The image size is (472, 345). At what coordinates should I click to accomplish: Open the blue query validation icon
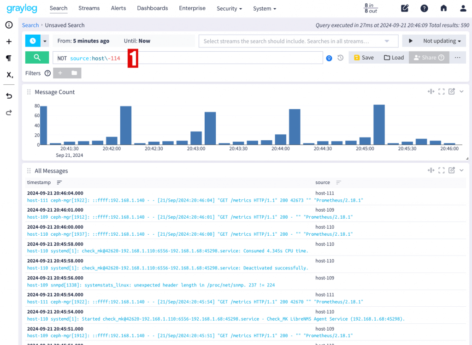pyautogui.click(x=329, y=58)
